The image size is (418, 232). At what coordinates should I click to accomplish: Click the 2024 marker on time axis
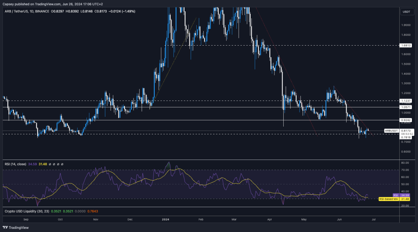165,219
